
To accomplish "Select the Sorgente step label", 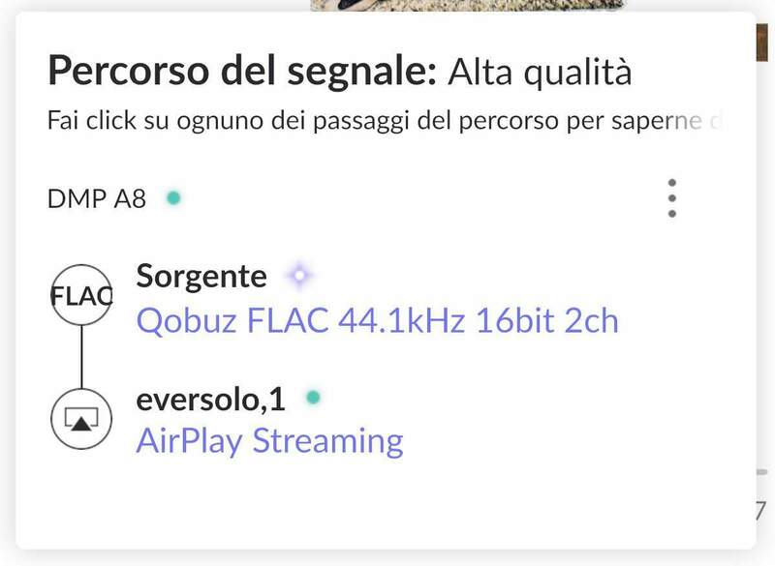I will pos(201,277).
